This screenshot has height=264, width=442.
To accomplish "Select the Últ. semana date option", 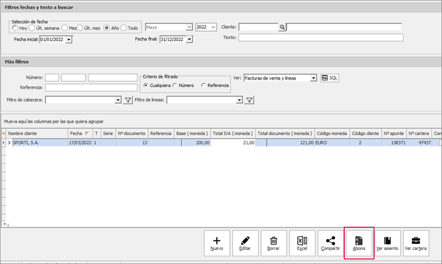I will (32, 28).
